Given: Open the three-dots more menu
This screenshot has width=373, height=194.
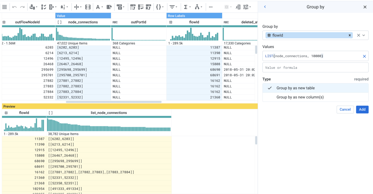Looking at the screenshot, I should [x=211, y=7].
